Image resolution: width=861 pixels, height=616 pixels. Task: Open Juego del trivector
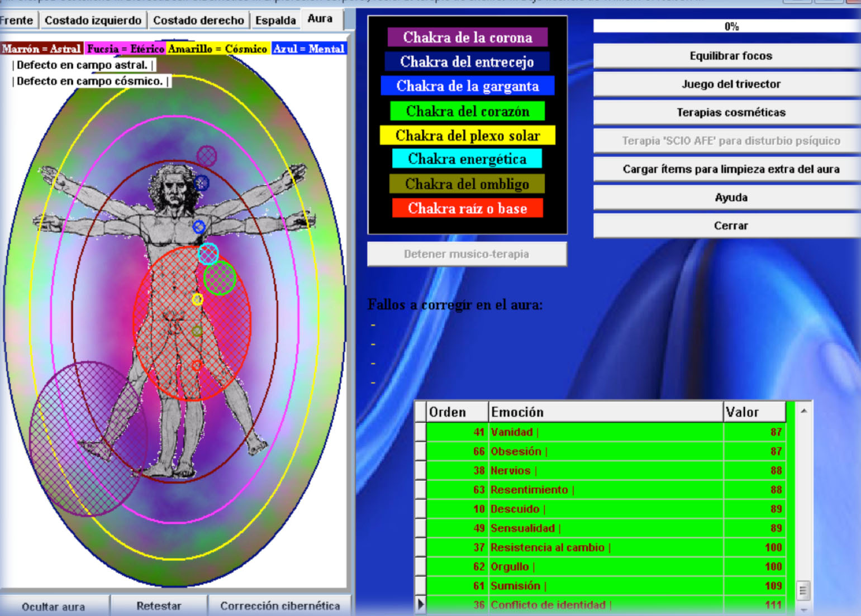point(730,84)
